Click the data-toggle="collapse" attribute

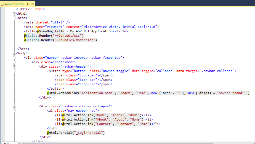click(153, 71)
